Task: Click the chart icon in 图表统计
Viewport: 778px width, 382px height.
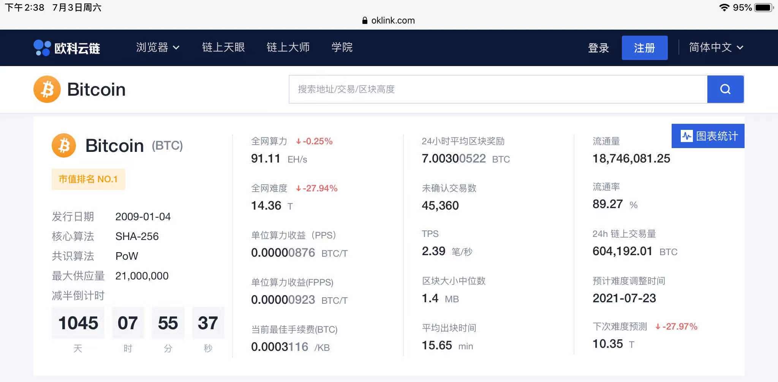Action: (x=686, y=136)
